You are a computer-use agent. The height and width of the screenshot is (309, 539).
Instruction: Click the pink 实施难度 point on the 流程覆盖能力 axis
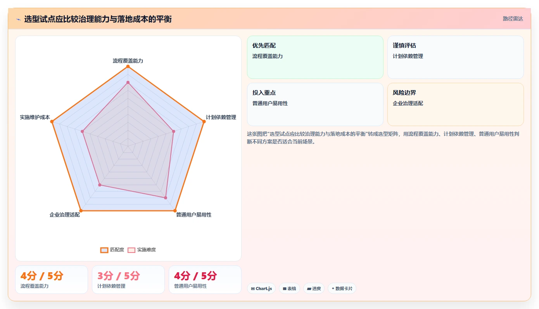pos(128,82)
